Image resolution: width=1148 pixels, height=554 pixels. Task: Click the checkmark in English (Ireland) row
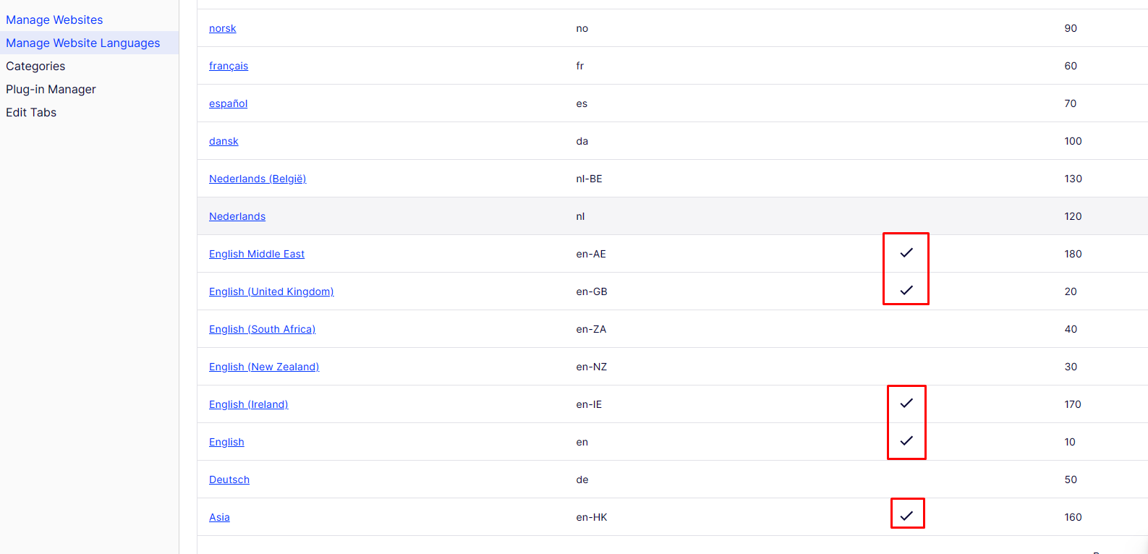pos(906,403)
